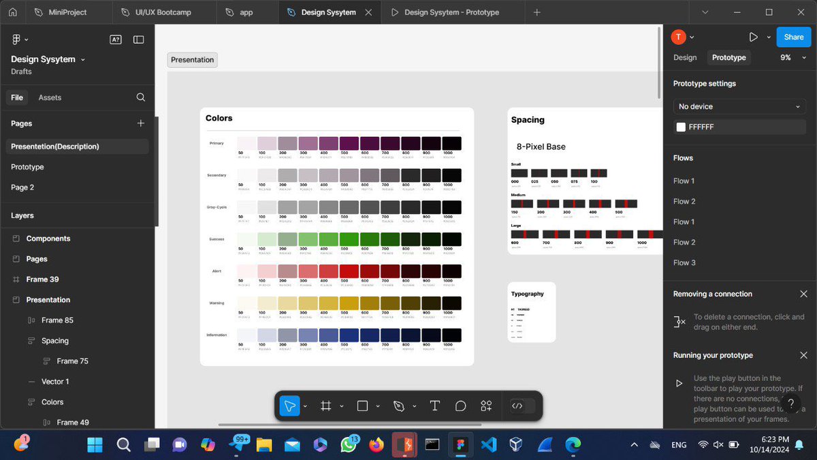Select the Move tool in bottom toolbar
This screenshot has height=460, width=817.
pos(289,406)
